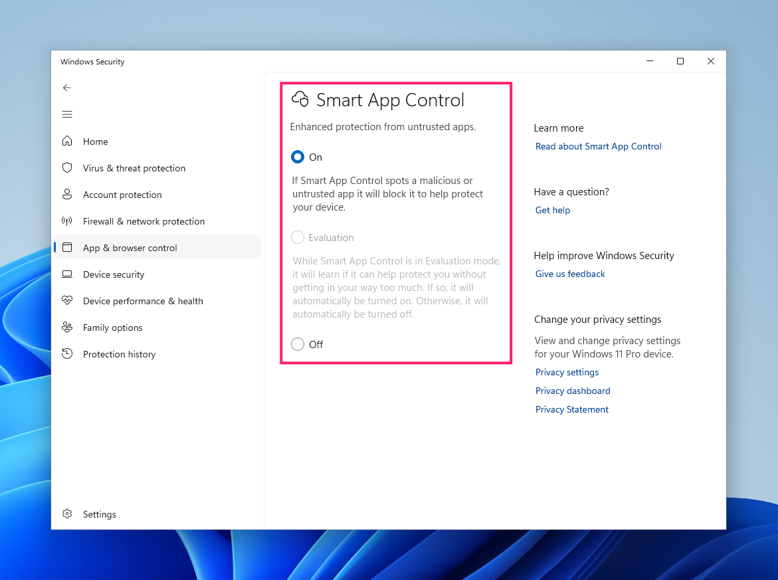Click the Protection history clock icon

click(x=67, y=353)
